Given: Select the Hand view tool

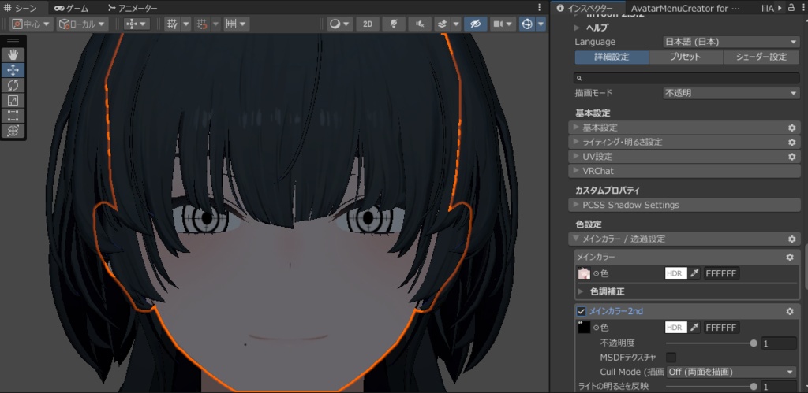Looking at the screenshot, I should click(x=13, y=55).
